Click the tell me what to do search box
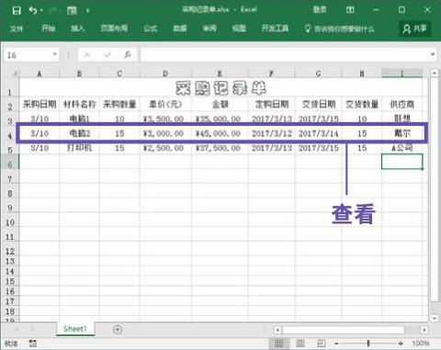The width and height of the screenshot is (441, 350). pyautogui.click(x=339, y=28)
